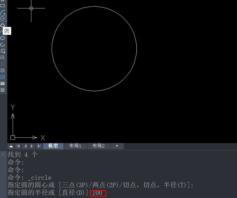Activate the Circle draw tool
The height and width of the screenshot is (198, 237).
[x=3, y=19]
